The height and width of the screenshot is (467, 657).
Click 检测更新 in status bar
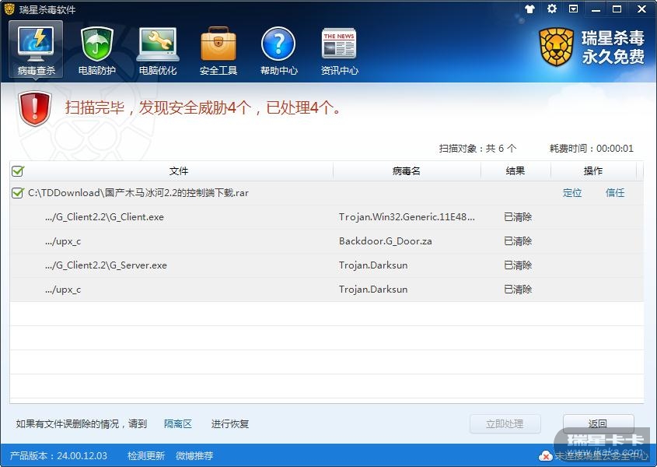pos(146,455)
